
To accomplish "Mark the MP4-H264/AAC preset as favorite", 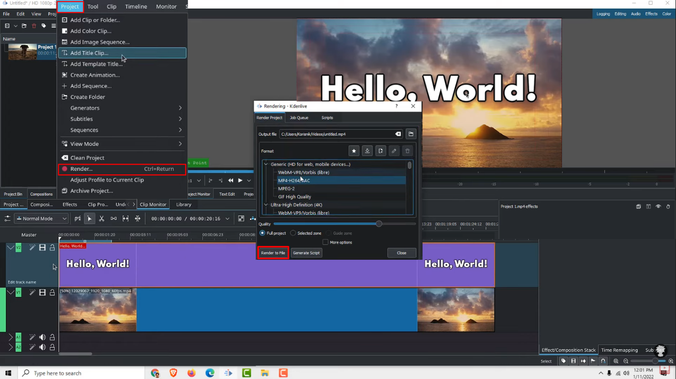I will [354, 151].
